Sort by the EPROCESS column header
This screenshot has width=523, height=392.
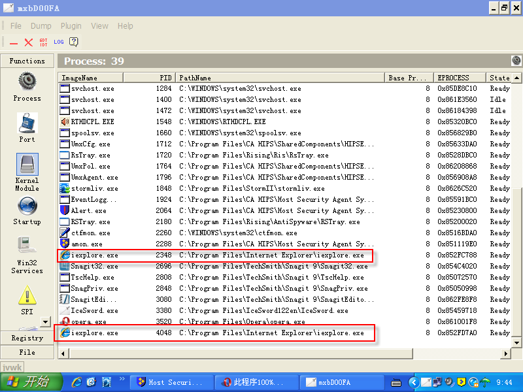[460, 78]
